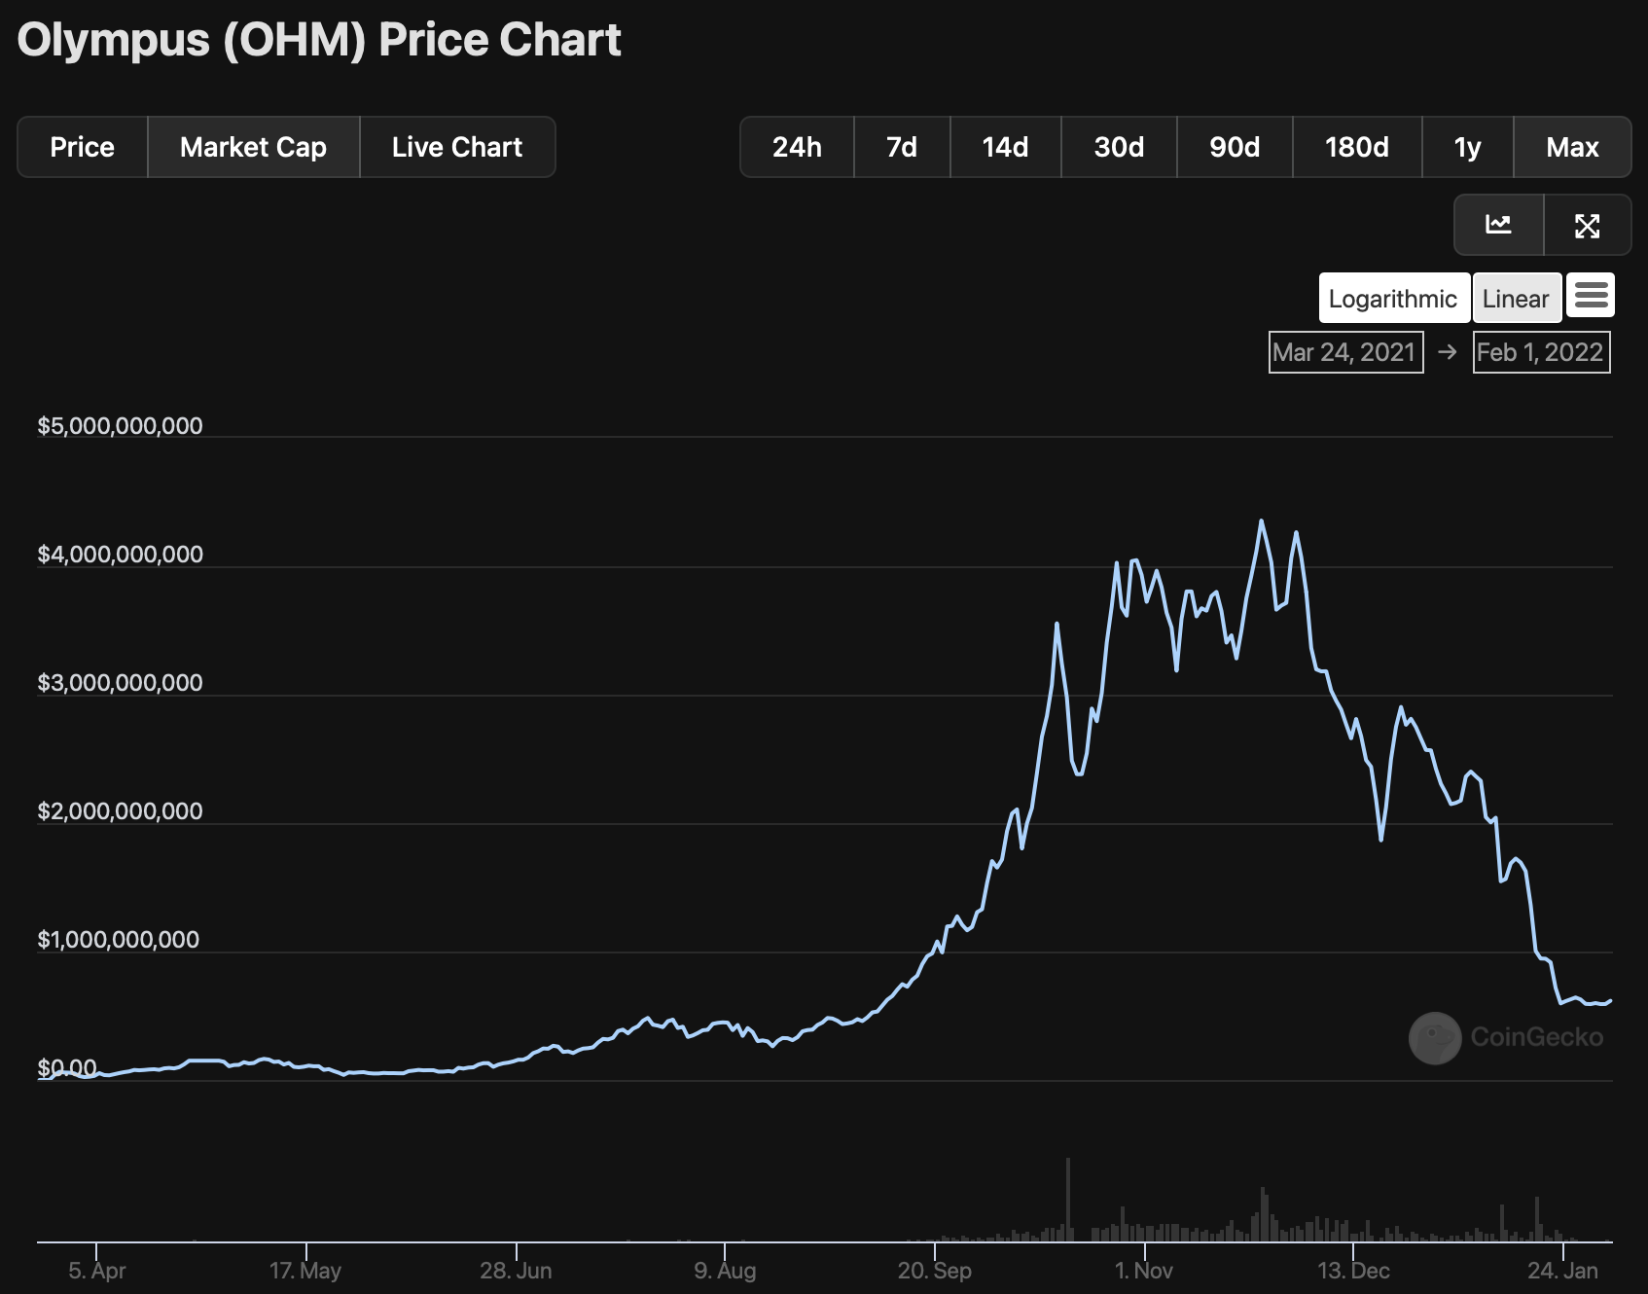Open the chart view icon button
This screenshot has width=1648, height=1294.
[x=1499, y=225]
